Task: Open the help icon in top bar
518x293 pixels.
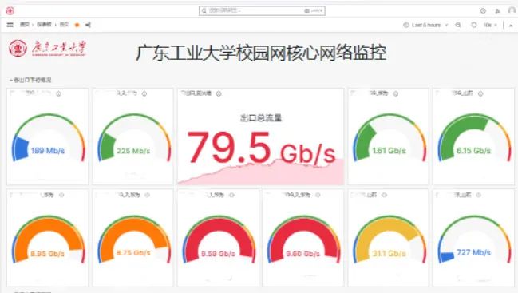Action: click(483, 11)
